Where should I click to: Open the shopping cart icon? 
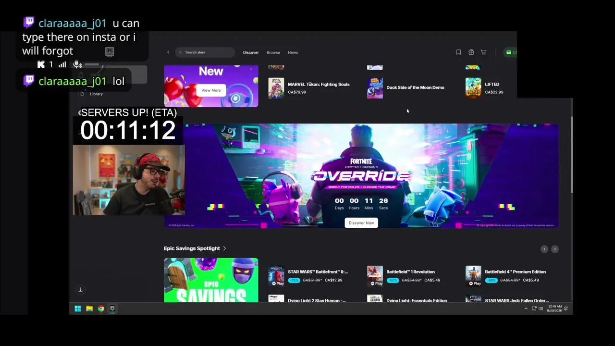click(x=484, y=52)
